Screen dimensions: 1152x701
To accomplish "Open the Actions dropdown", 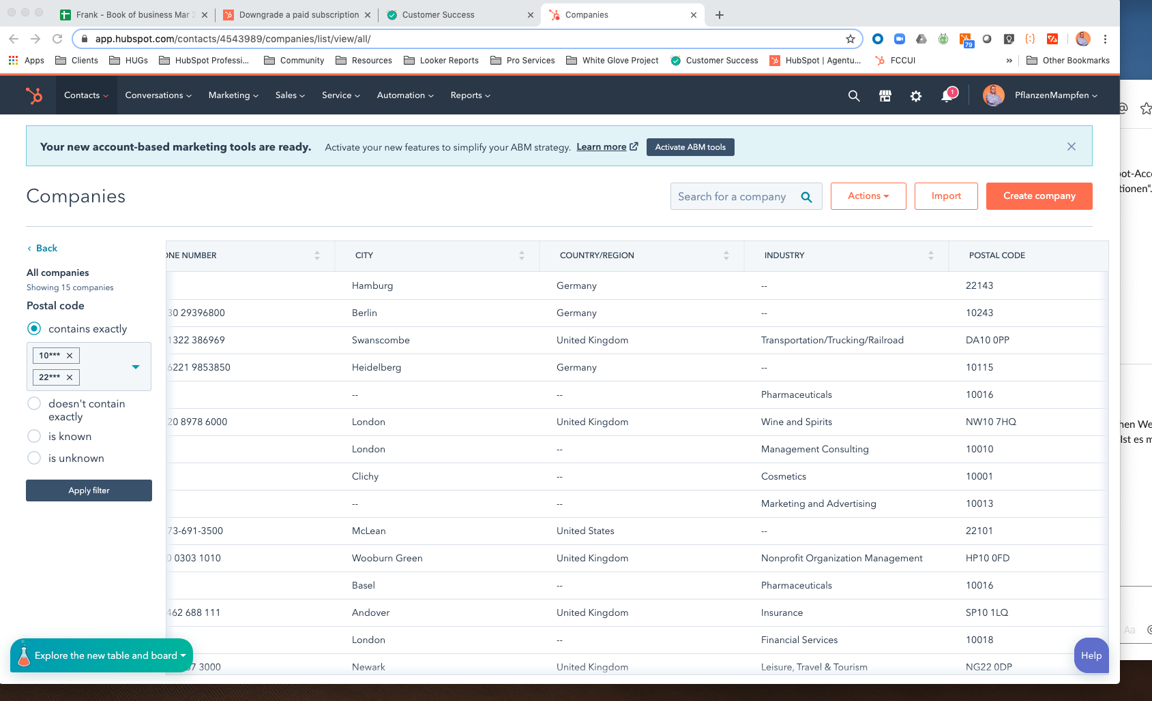I will tap(868, 196).
